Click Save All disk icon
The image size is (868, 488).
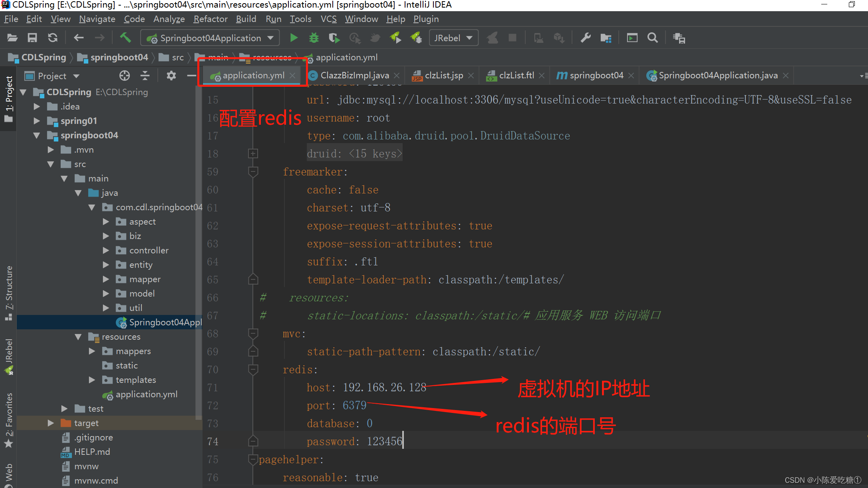pyautogui.click(x=32, y=38)
